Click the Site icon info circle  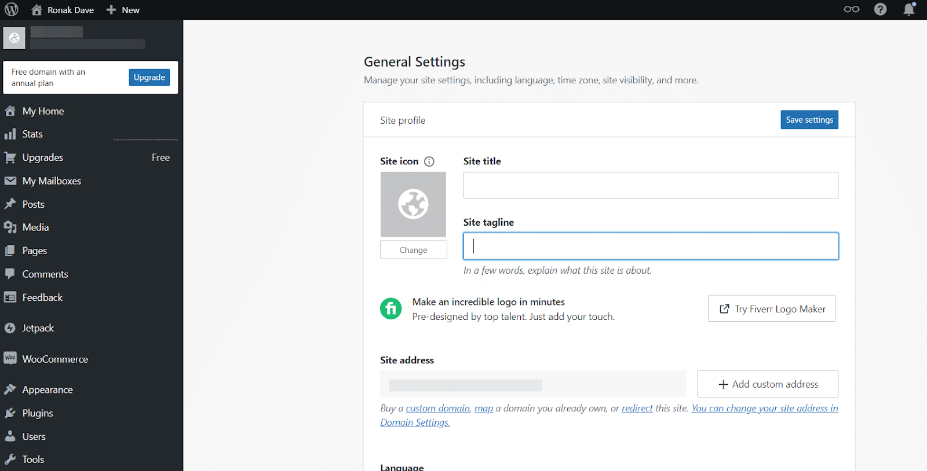(x=429, y=161)
